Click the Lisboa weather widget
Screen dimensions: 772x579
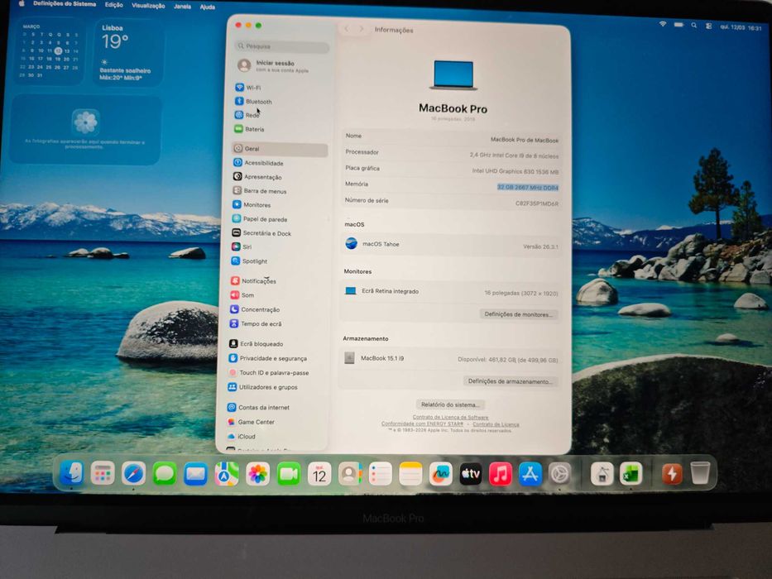(129, 52)
